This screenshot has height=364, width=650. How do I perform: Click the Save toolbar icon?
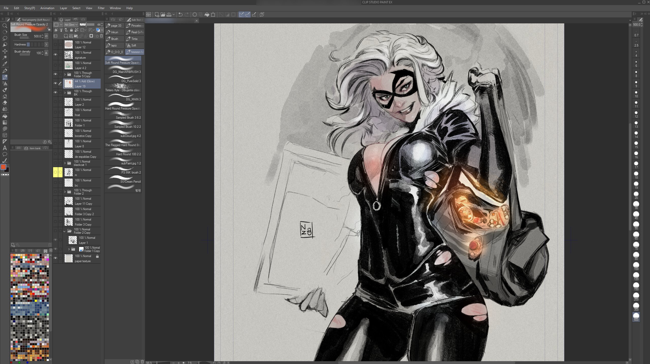pyautogui.click(x=169, y=14)
